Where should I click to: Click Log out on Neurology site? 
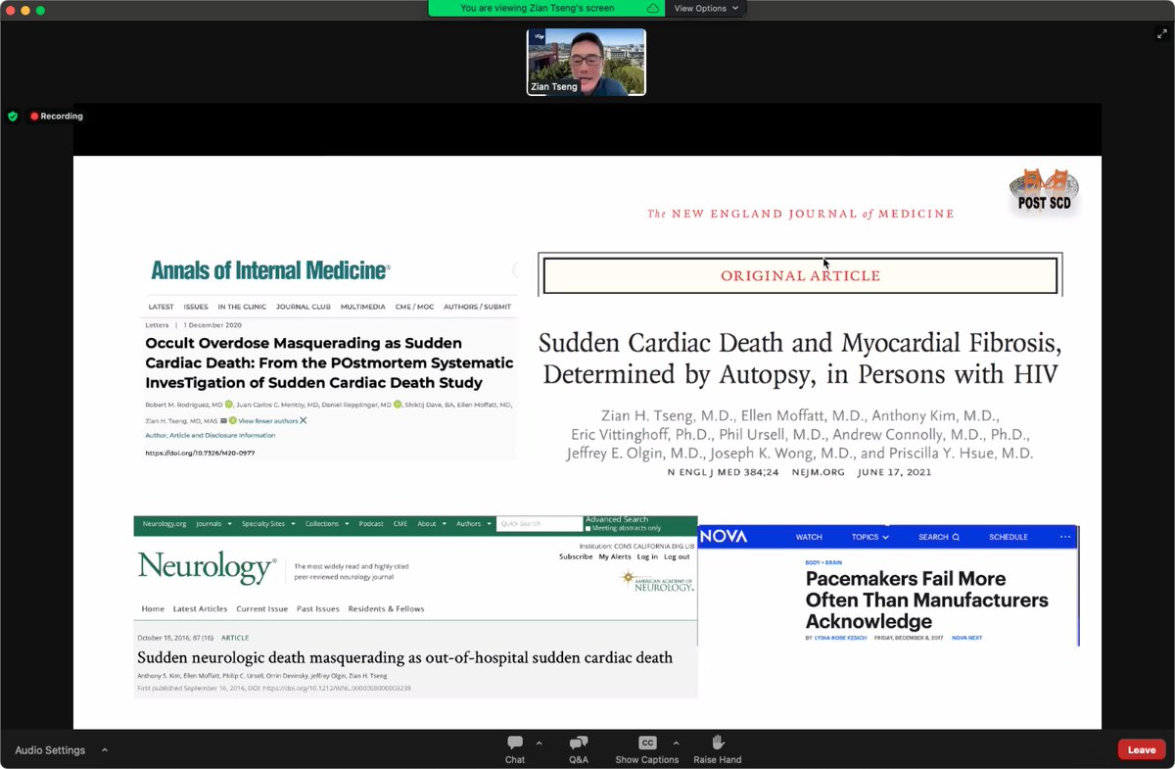tap(677, 556)
